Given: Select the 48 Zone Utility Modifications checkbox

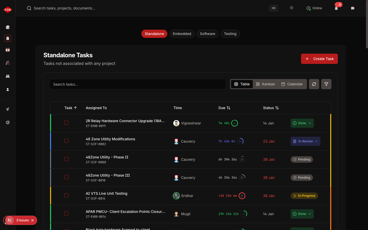Looking at the screenshot, I should (66, 141).
